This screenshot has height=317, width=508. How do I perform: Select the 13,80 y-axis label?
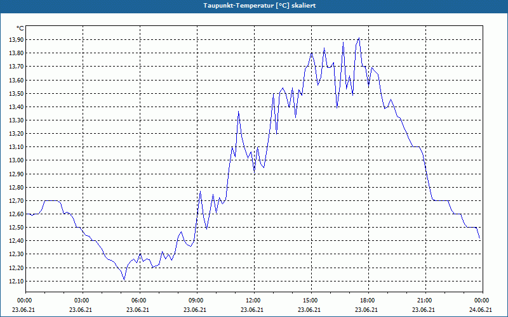pyautogui.click(x=17, y=53)
